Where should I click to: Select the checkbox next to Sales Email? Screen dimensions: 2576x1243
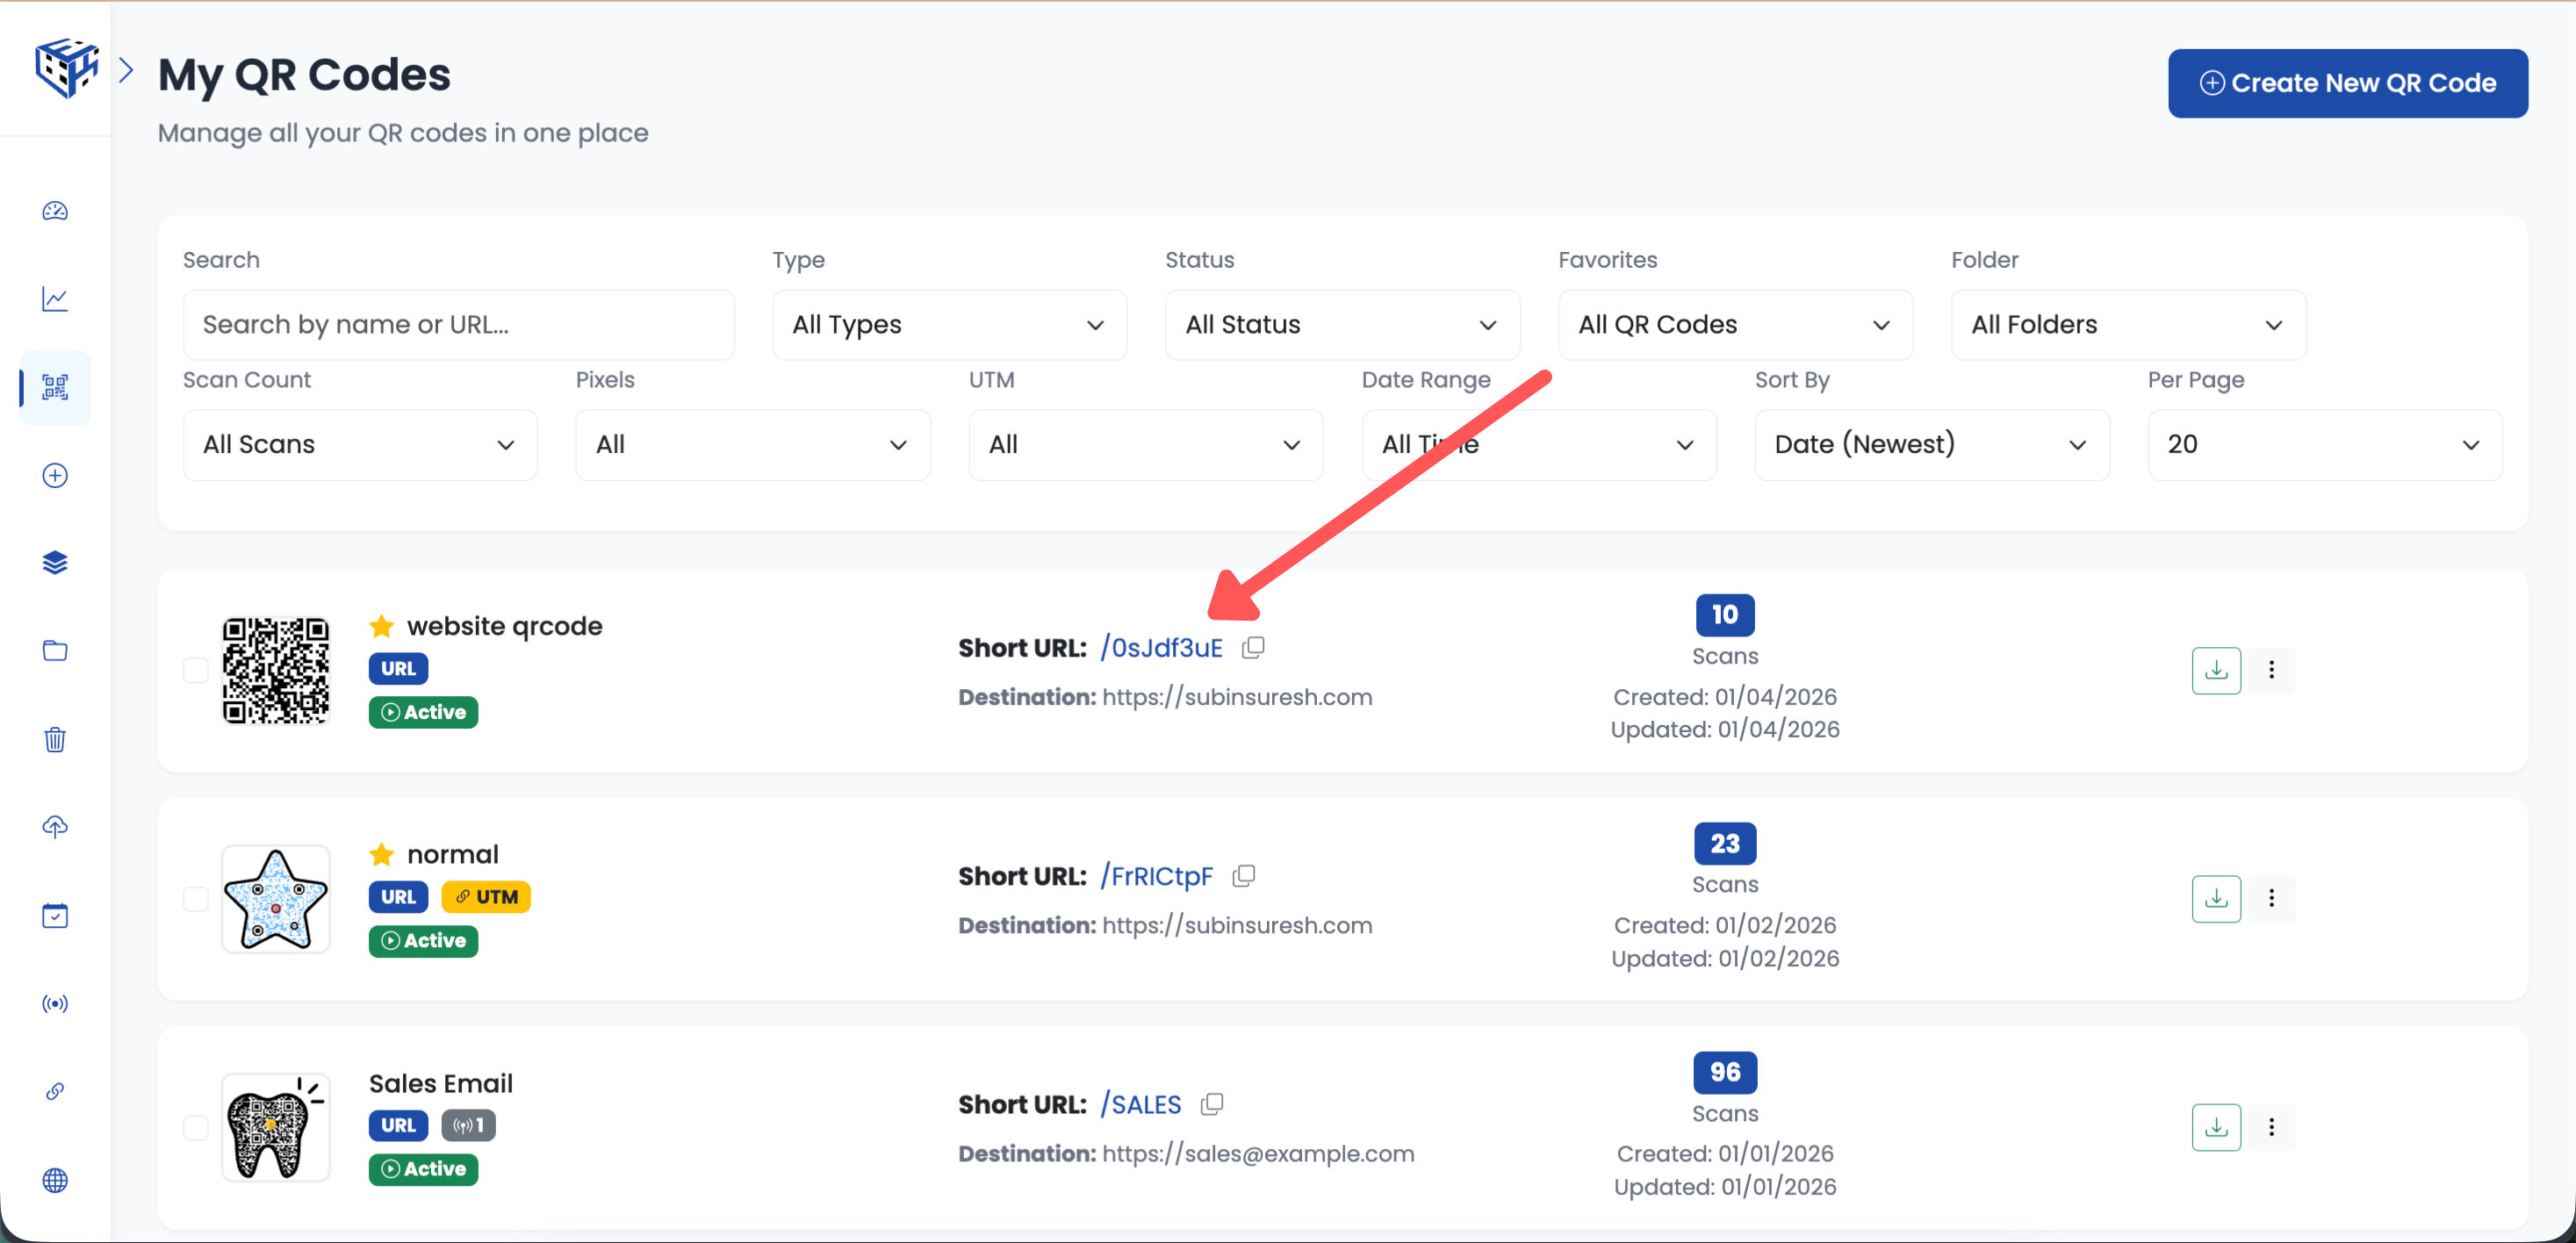[196, 1127]
